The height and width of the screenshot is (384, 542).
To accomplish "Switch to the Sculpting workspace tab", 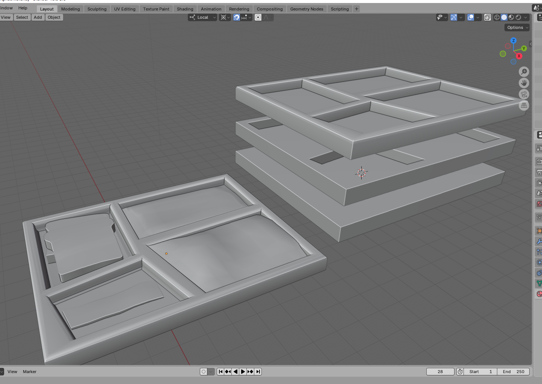I will pyautogui.click(x=97, y=9).
